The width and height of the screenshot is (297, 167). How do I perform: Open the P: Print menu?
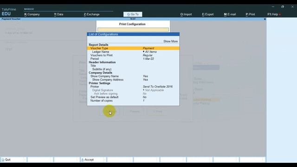250,14
